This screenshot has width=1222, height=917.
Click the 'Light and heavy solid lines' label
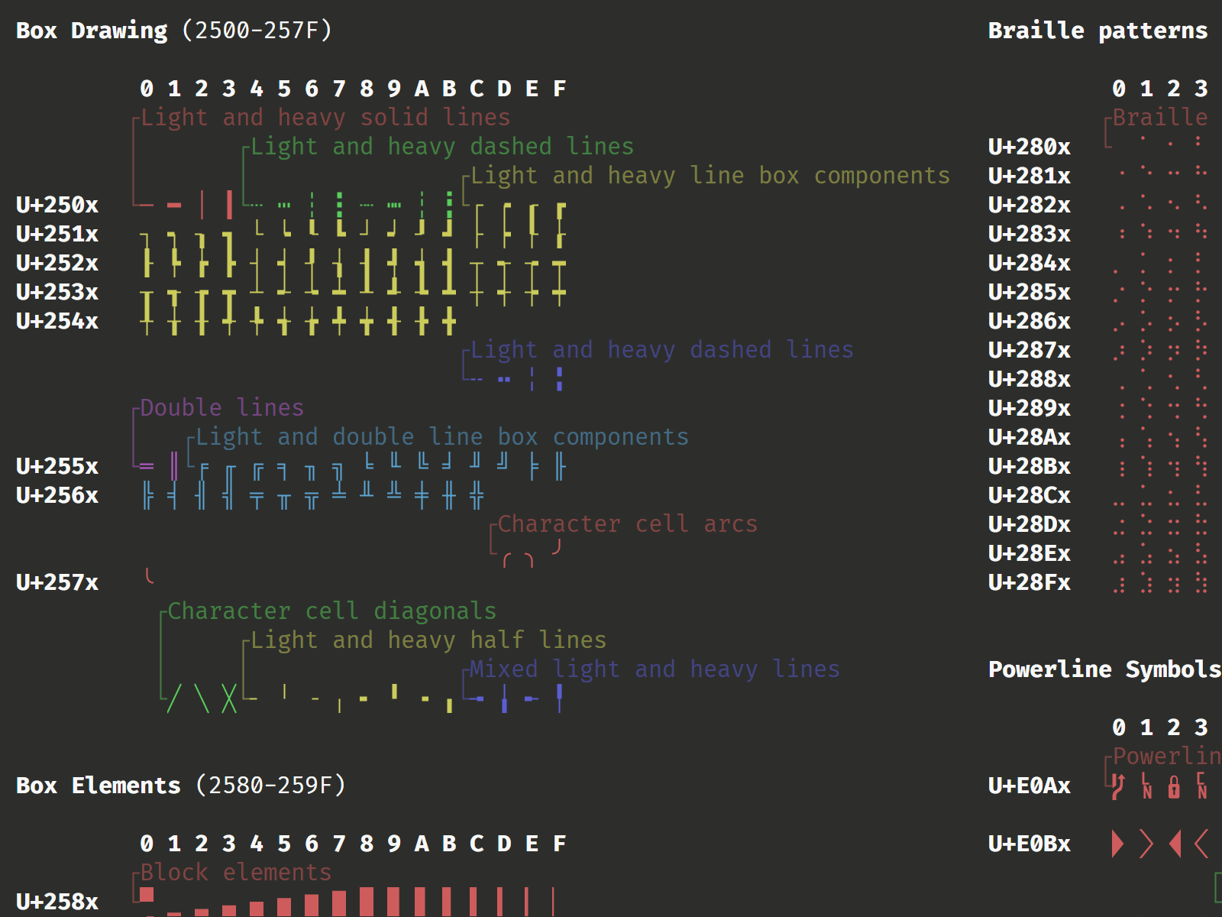pos(325,118)
